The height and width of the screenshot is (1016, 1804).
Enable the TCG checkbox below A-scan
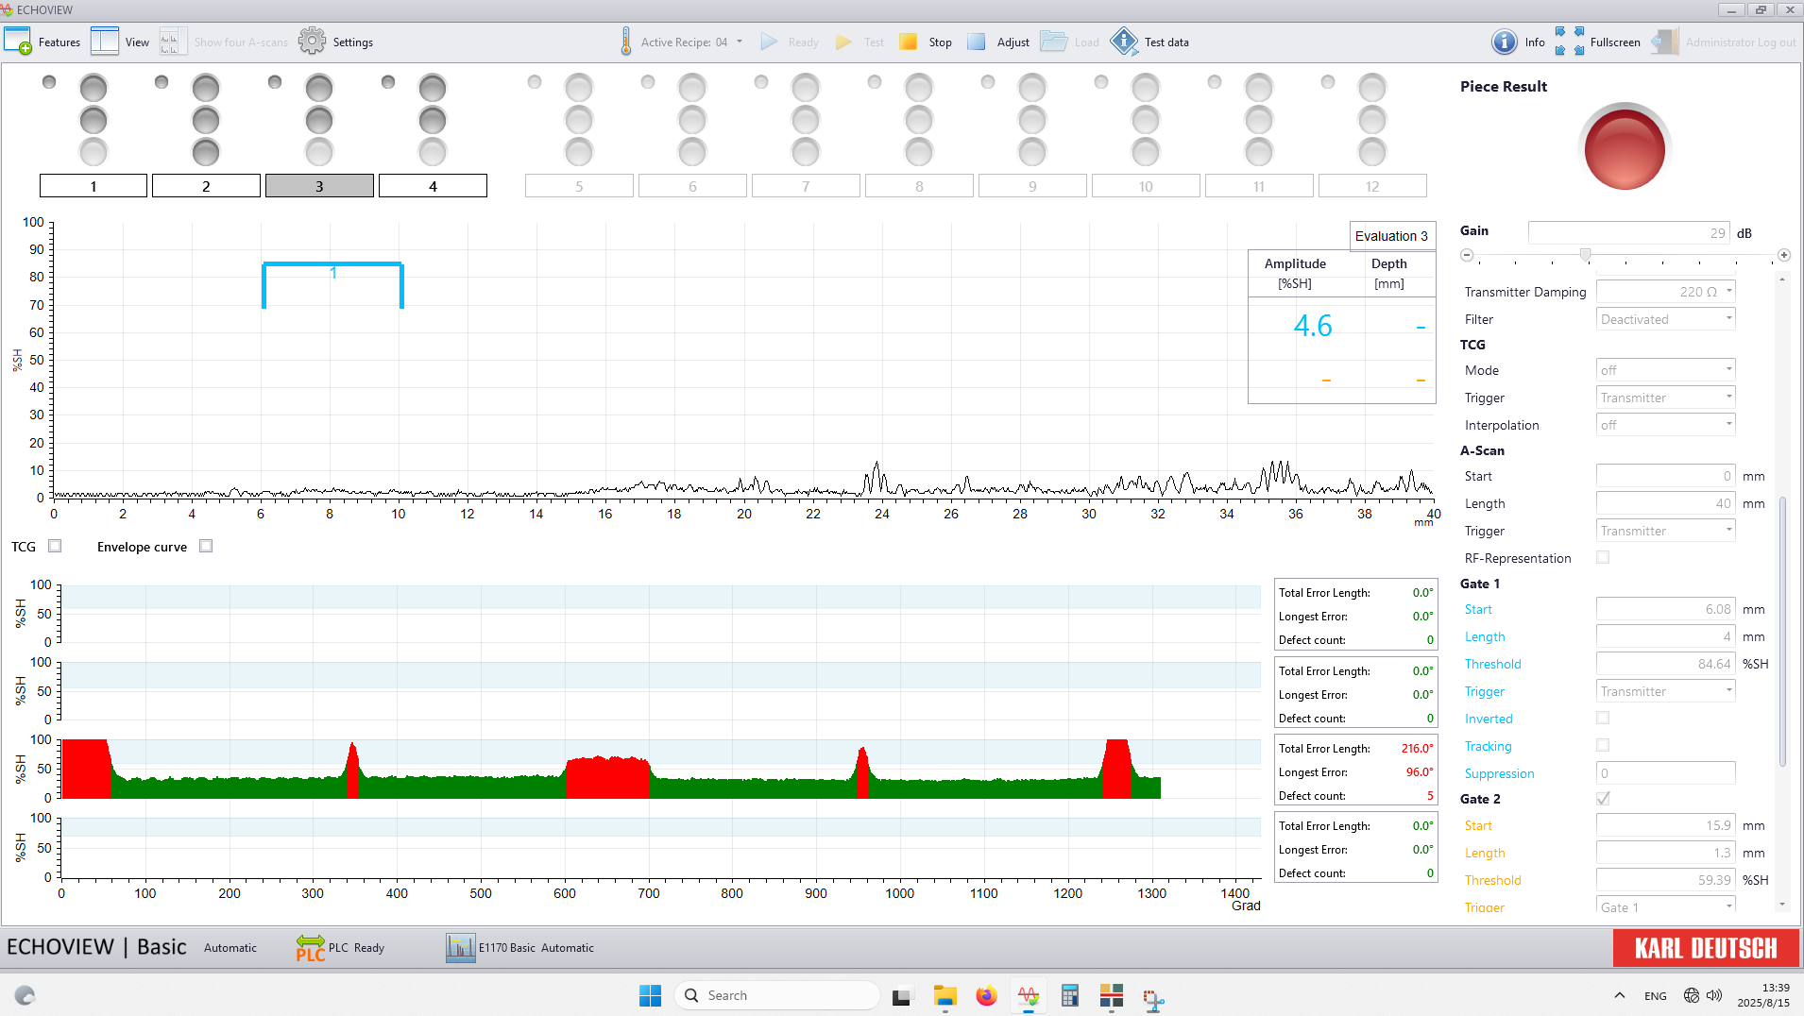coord(55,546)
